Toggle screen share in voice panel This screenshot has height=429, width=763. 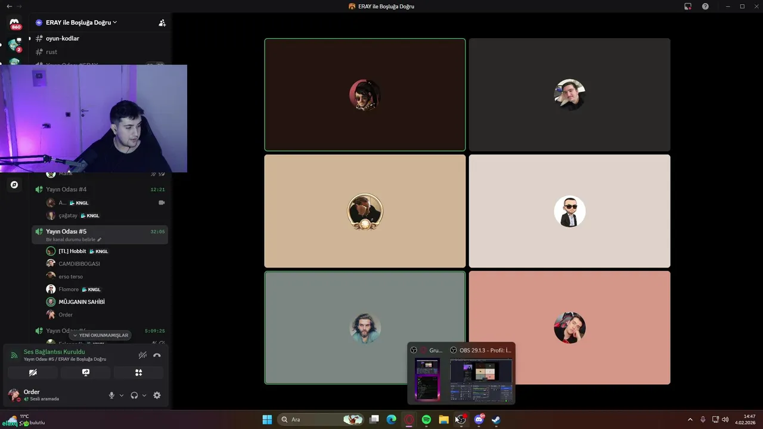[x=86, y=372]
